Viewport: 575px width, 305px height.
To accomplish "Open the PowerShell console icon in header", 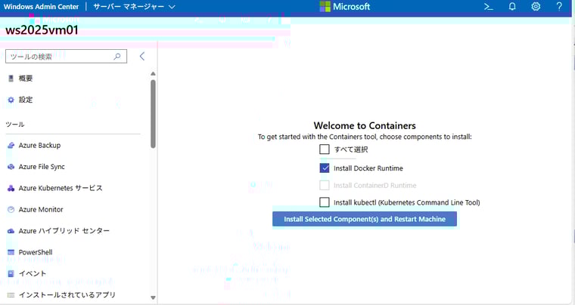I will tap(489, 7).
